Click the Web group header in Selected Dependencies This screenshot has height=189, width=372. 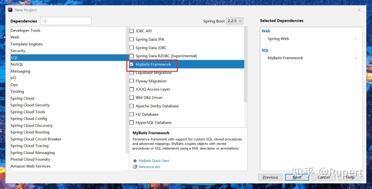point(266,31)
